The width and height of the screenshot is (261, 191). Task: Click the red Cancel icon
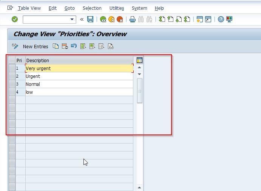[120, 19]
